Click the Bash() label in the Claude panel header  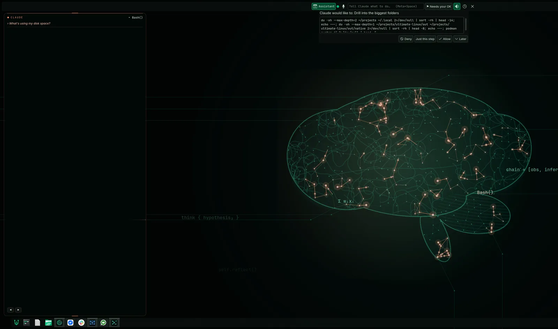(137, 17)
